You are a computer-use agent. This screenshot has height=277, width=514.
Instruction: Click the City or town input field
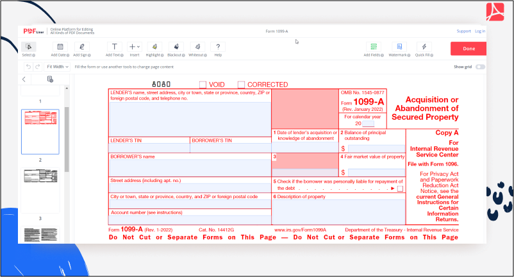pos(190,204)
